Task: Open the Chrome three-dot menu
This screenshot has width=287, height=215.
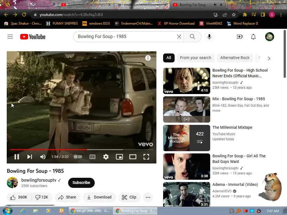Action: click(281, 15)
